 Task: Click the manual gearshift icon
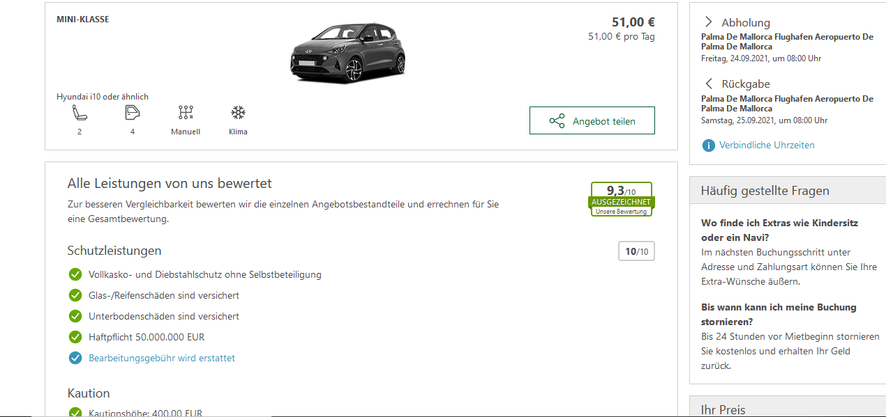pyautogui.click(x=186, y=113)
